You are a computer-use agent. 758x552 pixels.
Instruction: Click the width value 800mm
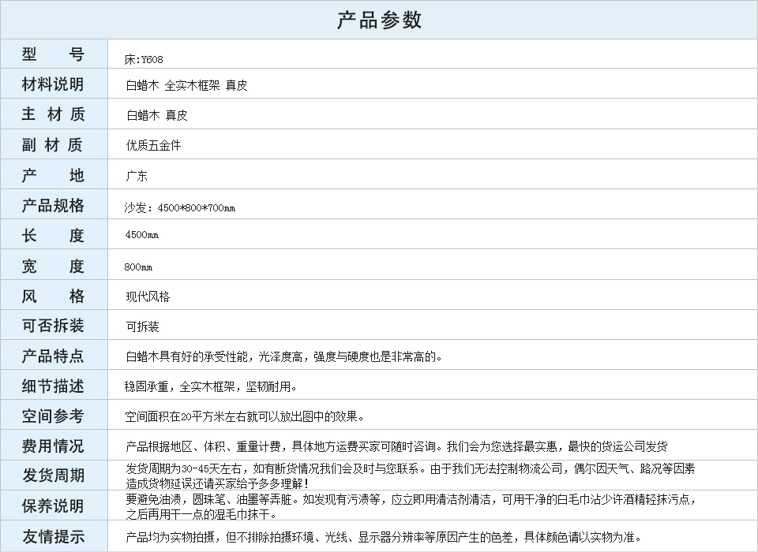tap(138, 267)
